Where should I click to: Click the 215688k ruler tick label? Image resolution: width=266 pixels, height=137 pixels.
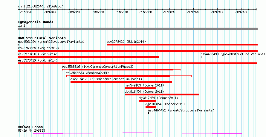coord(146,12)
